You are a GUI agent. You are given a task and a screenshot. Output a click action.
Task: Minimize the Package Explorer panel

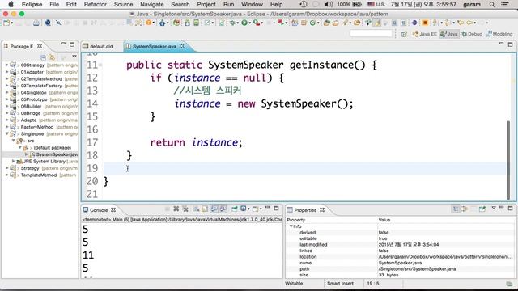(63, 44)
